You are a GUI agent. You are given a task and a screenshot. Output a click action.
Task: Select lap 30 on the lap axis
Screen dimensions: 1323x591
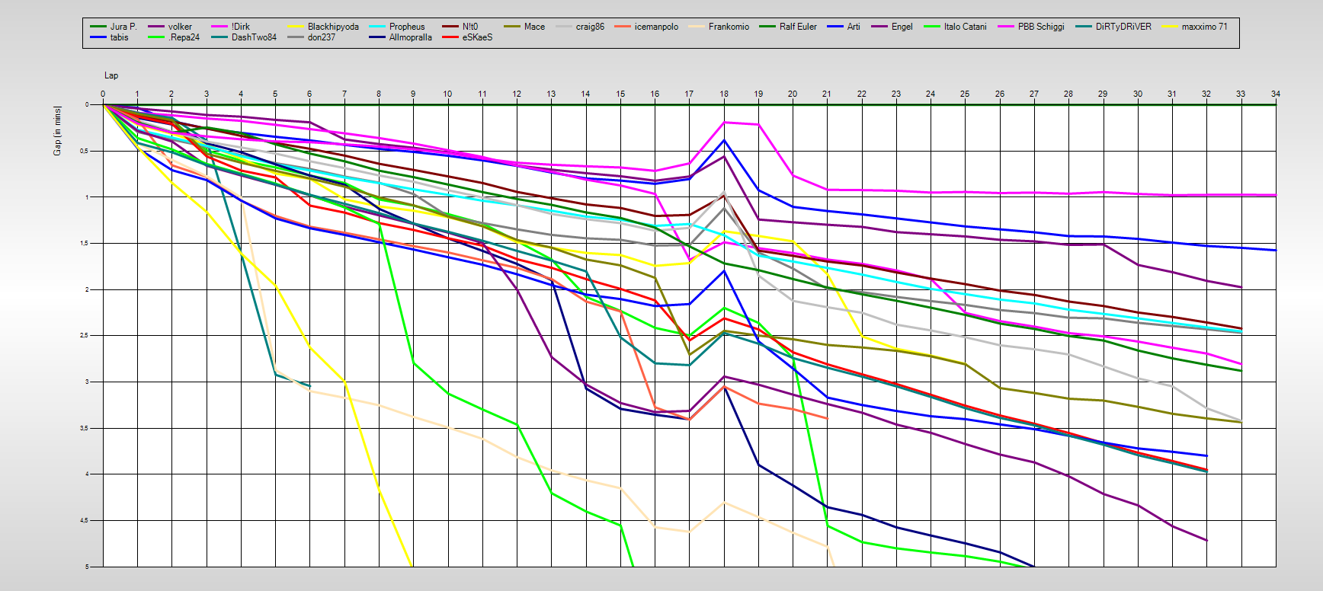tap(1138, 94)
